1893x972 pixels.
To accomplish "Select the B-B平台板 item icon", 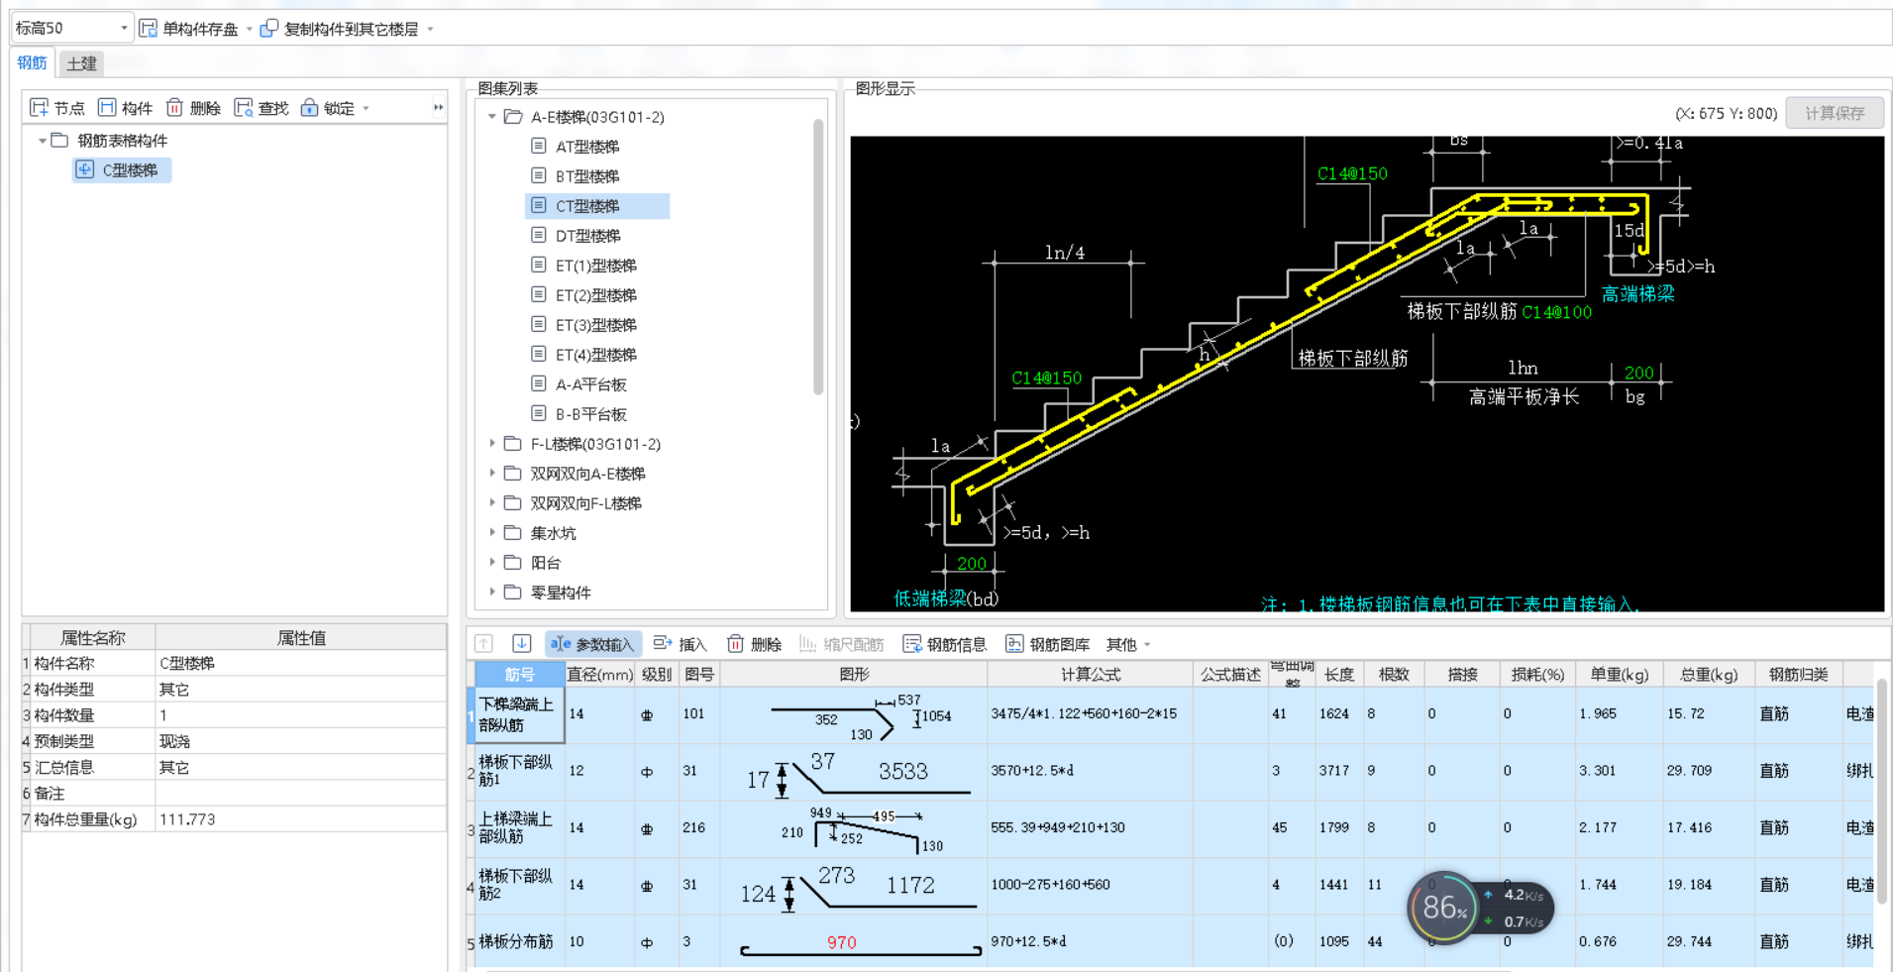I will coord(539,414).
